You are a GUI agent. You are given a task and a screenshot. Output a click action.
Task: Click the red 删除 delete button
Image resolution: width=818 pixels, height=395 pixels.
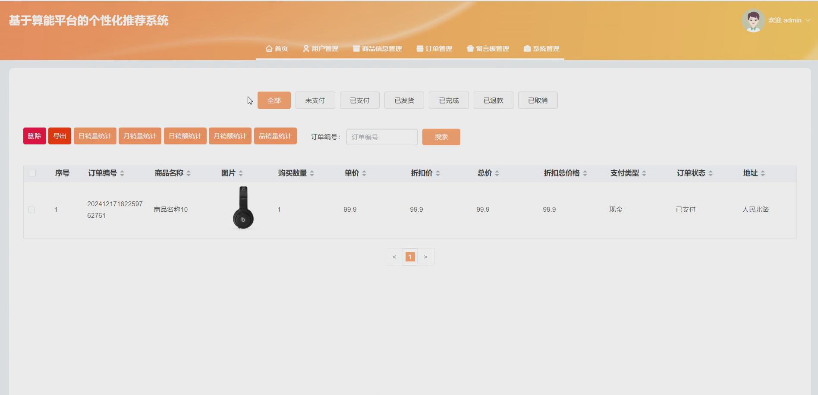(x=34, y=135)
